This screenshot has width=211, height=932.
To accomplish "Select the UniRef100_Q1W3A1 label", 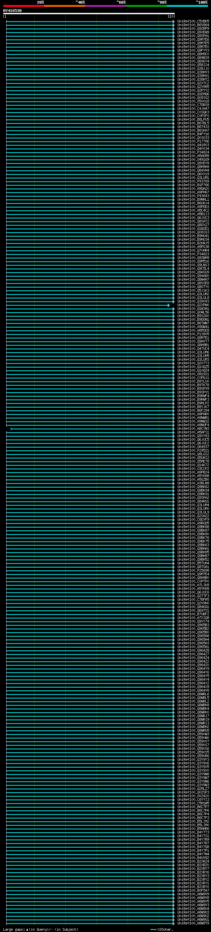I will (x=193, y=308).
